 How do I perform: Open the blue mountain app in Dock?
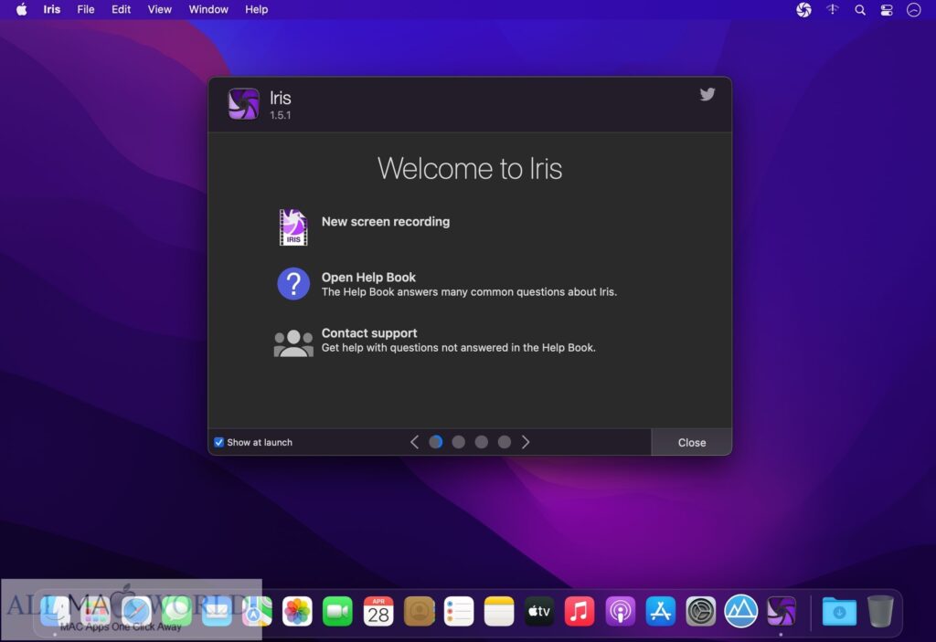coord(740,612)
